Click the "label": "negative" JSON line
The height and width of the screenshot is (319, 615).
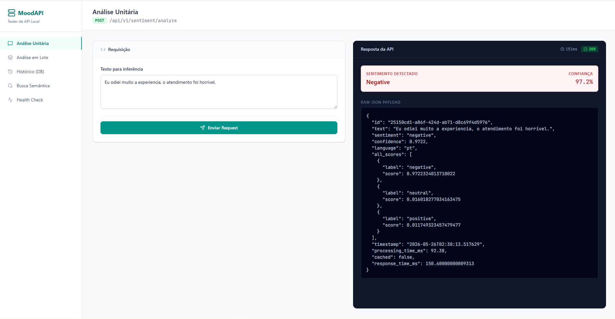(x=409, y=167)
